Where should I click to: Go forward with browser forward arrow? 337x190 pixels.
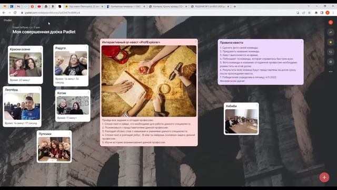[9, 13]
